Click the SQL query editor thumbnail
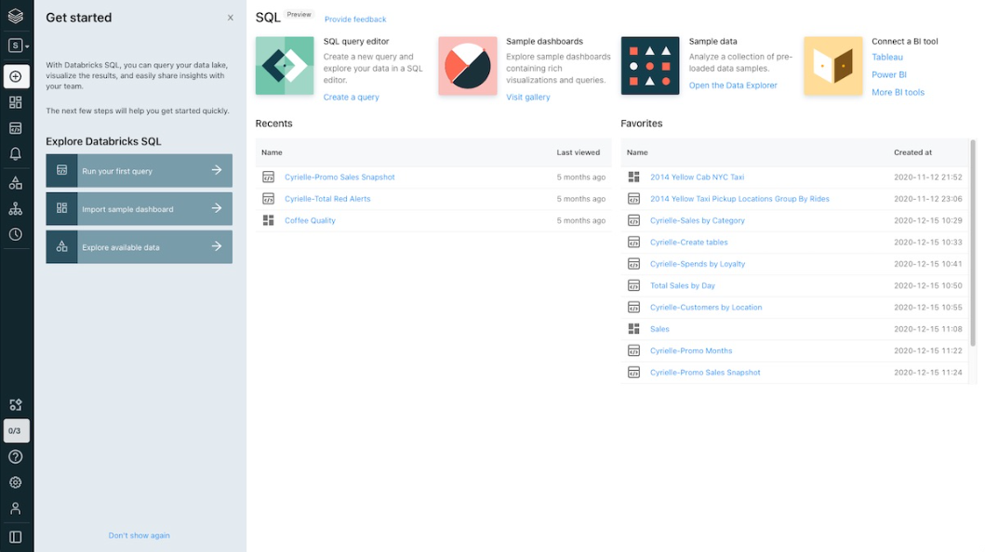This screenshot has width=985, height=552. pyautogui.click(x=285, y=66)
